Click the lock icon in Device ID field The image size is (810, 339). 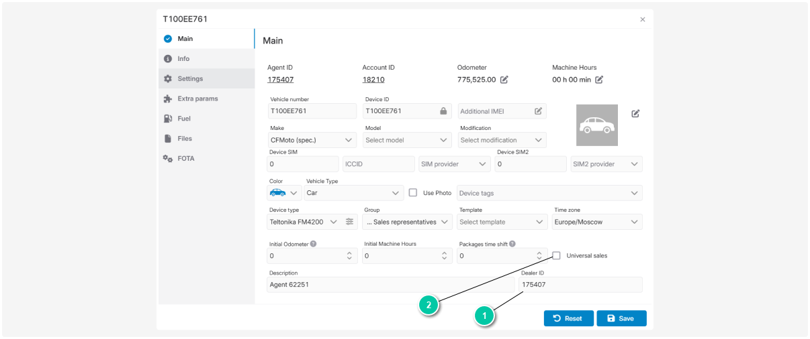pyautogui.click(x=443, y=111)
